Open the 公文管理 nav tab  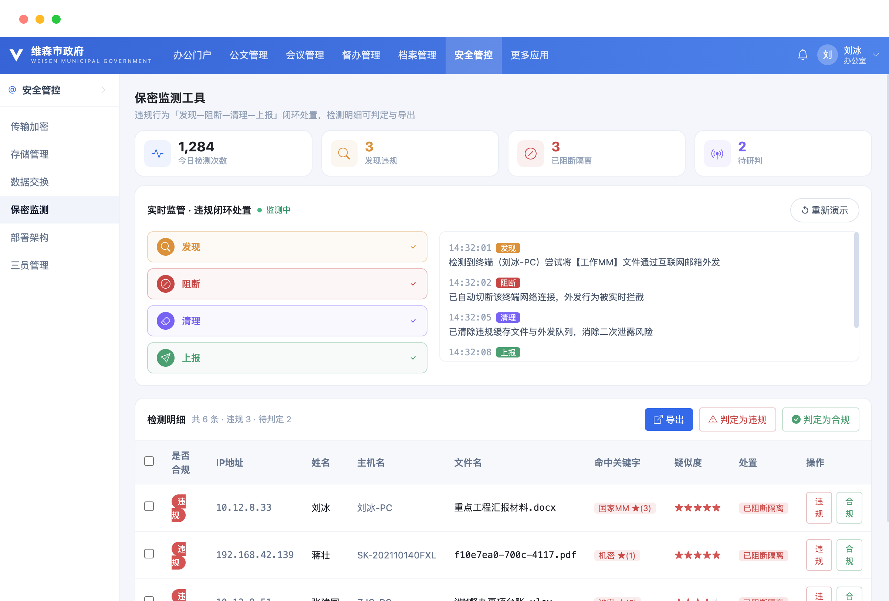click(249, 55)
